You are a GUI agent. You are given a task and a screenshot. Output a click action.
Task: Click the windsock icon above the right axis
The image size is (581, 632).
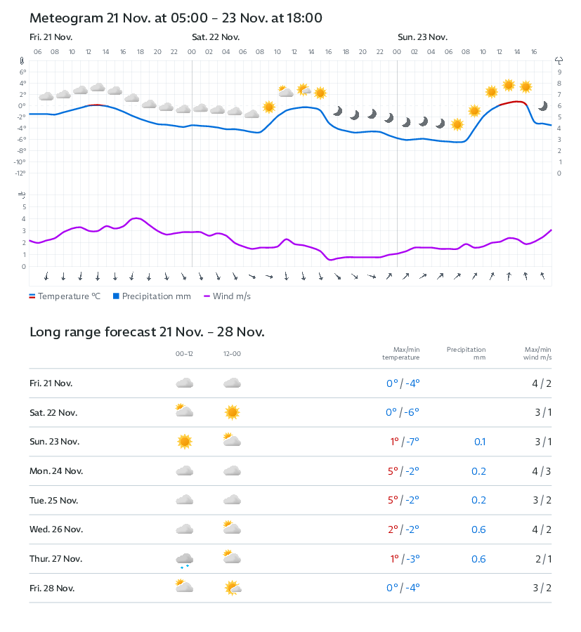(559, 61)
